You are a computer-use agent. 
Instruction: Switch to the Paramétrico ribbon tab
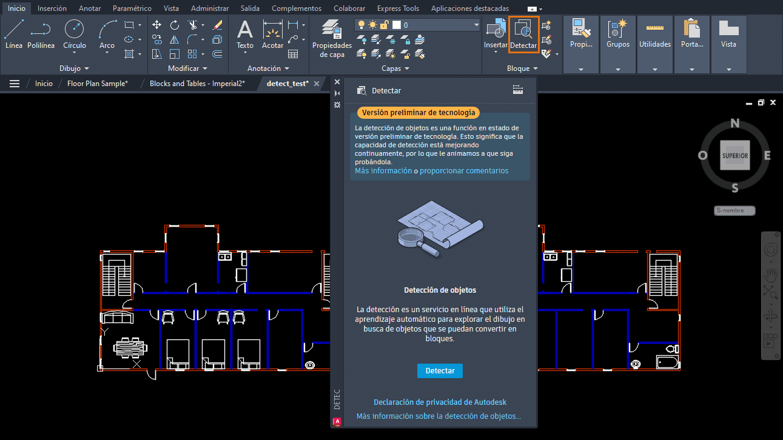pyautogui.click(x=132, y=8)
